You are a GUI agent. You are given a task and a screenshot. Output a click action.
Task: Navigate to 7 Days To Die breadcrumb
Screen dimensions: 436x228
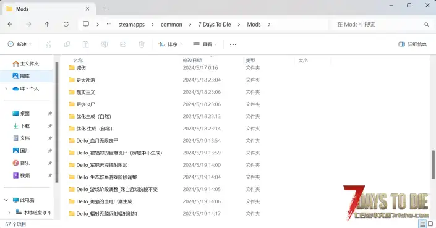point(215,25)
